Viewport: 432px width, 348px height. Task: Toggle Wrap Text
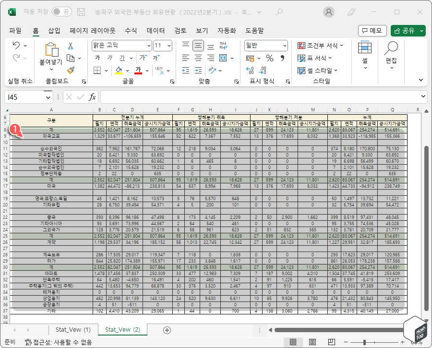(x=223, y=46)
